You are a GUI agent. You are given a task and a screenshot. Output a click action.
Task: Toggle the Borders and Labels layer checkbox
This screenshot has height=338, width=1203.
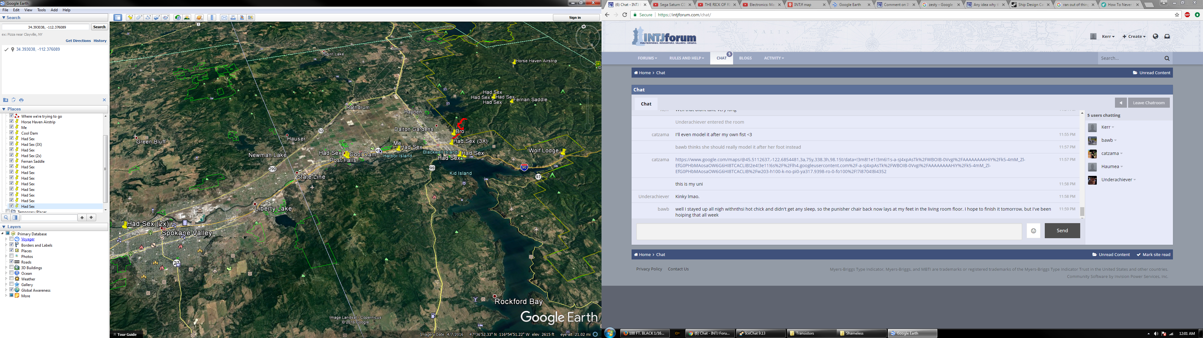point(12,245)
